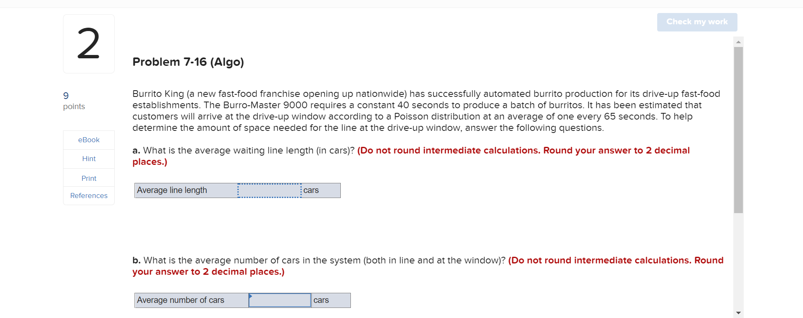The height and width of the screenshot is (318, 803).
Task: Select the Problem 7-16 (Algo) title
Action: click(x=188, y=62)
